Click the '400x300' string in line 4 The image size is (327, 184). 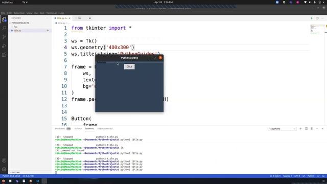pos(119,48)
